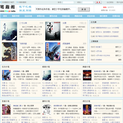
Task: Open 排行榜单 in the navigation bar
Action: coord(104,16)
